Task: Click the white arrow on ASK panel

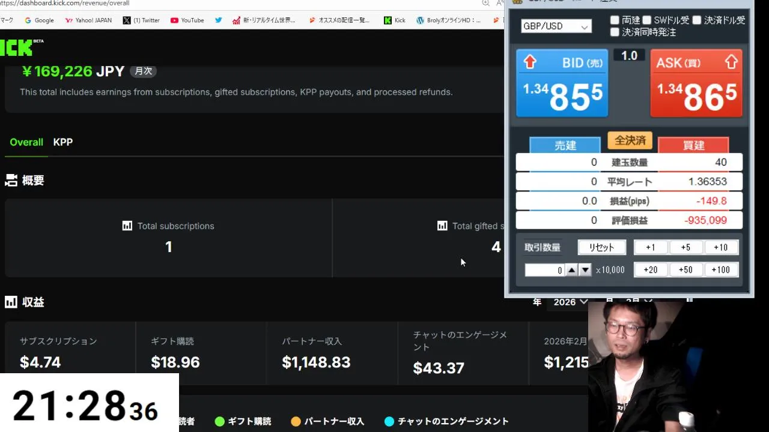Action: pyautogui.click(x=731, y=62)
